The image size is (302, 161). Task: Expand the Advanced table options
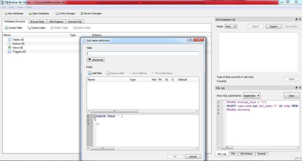pos(96,60)
